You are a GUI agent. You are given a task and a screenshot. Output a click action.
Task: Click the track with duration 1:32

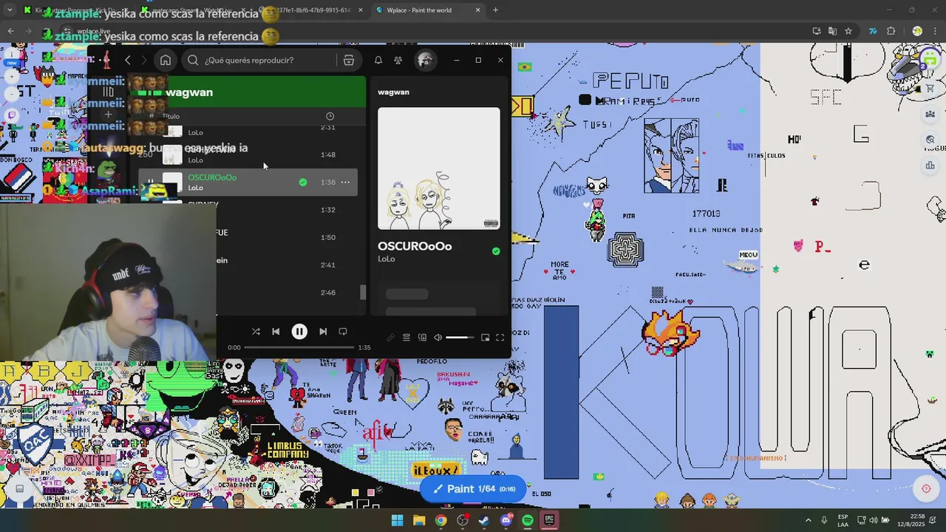point(248,210)
